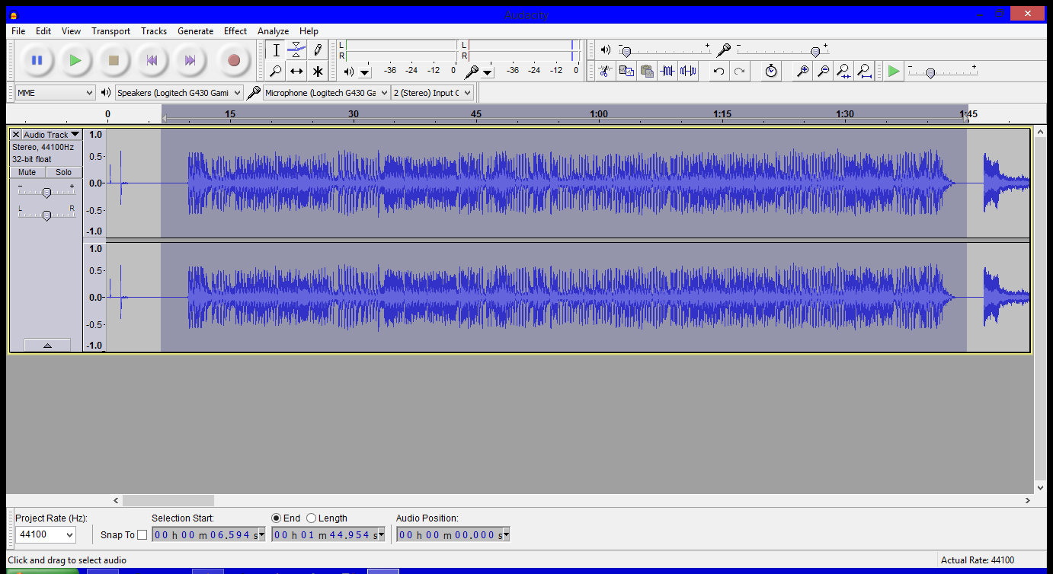Start playback with the Play button
The image size is (1053, 574).
(75, 60)
